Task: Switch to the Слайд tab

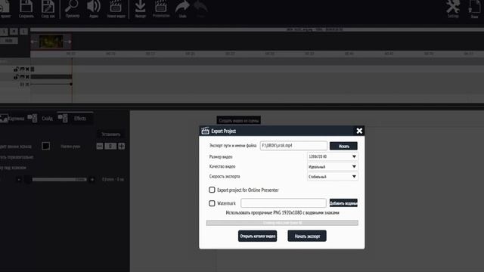Action: pos(41,118)
